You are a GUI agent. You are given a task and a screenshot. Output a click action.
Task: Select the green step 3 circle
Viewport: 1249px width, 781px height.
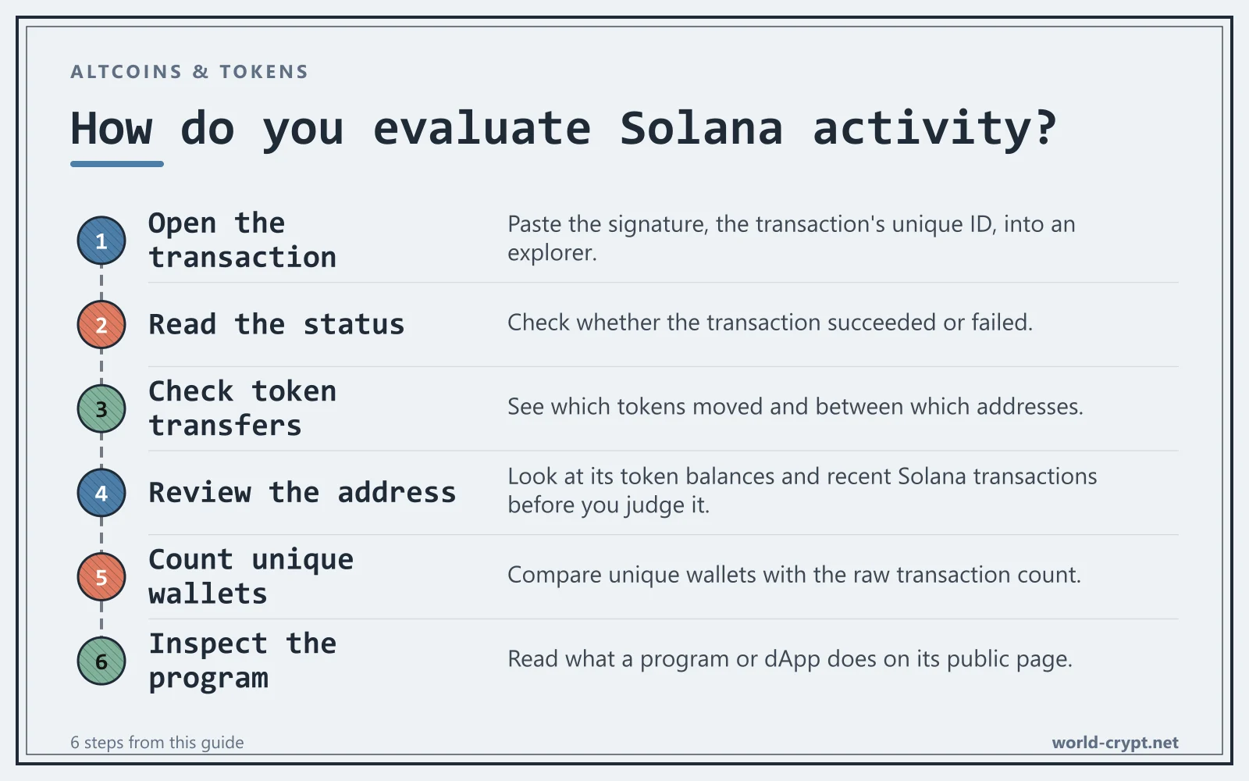pyautogui.click(x=101, y=408)
